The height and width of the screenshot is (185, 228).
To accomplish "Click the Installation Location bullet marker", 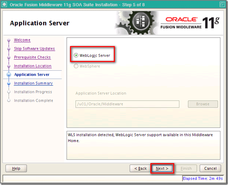I will [x=9, y=66].
